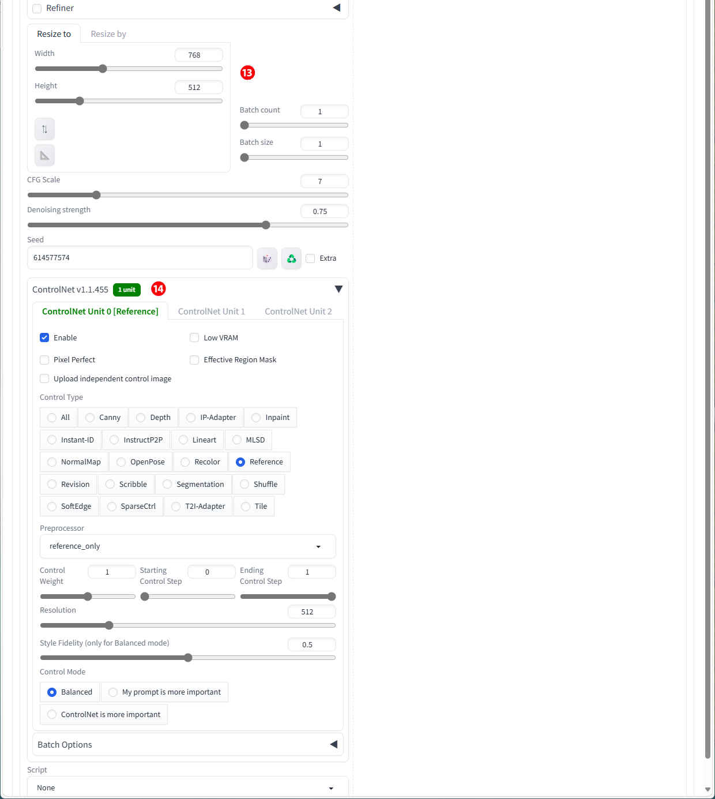Enable the Pixel Perfect checkbox
715x799 pixels.
tap(44, 359)
